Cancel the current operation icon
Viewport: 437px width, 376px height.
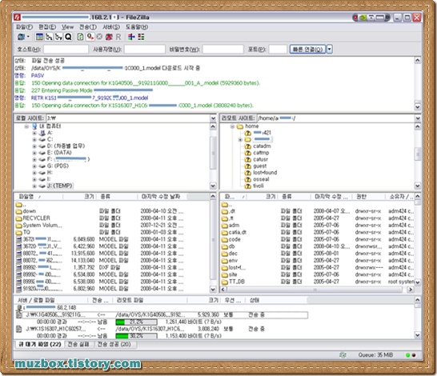pos(99,37)
